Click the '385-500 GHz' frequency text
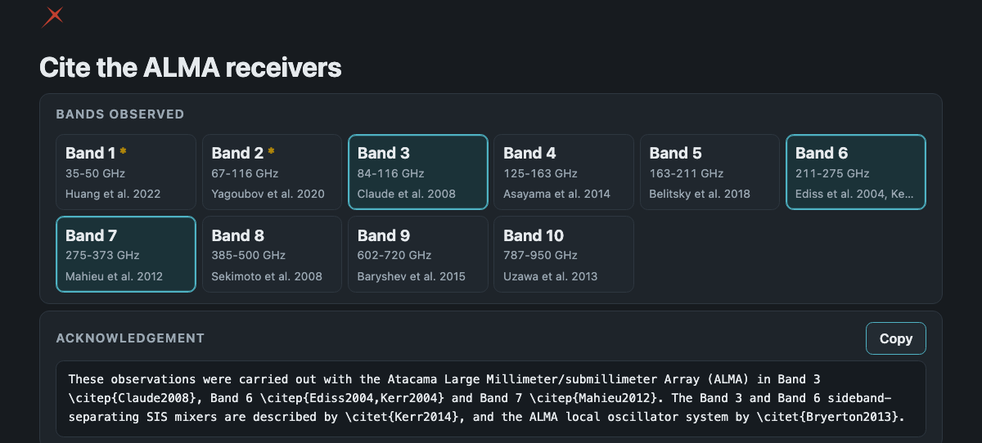This screenshot has height=443, width=982. coord(249,255)
